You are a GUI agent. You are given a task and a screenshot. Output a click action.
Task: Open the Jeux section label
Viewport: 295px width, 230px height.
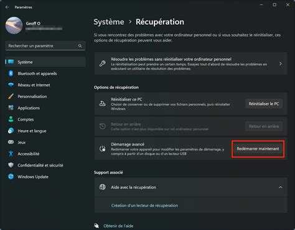click(22, 142)
